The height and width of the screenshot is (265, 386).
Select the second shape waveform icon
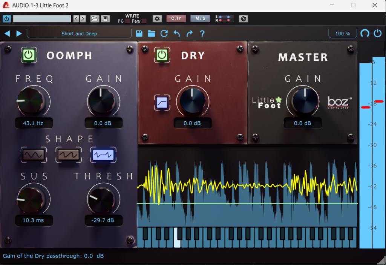(68, 155)
